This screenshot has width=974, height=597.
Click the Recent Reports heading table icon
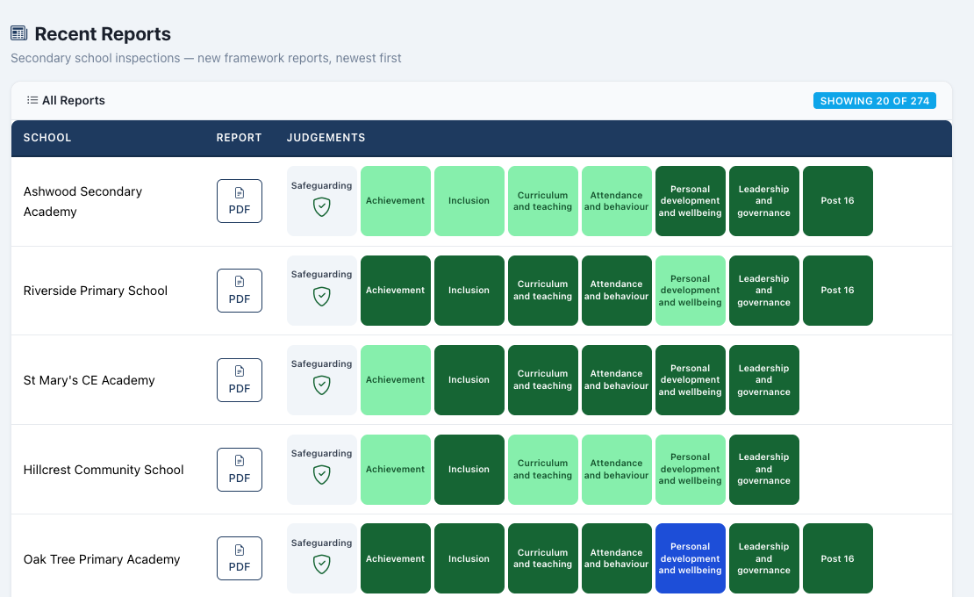pyautogui.click(x=19, y=33)
